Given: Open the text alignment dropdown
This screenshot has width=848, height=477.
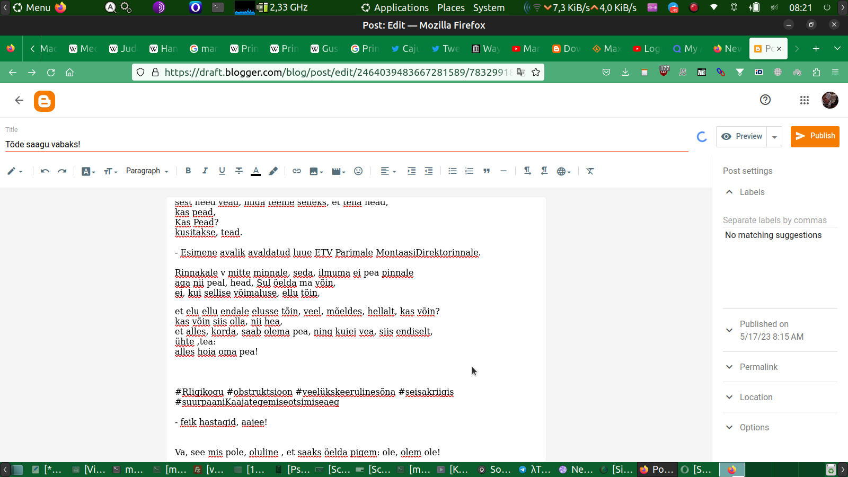Looking at the screenshot, I should pos(388,171).
